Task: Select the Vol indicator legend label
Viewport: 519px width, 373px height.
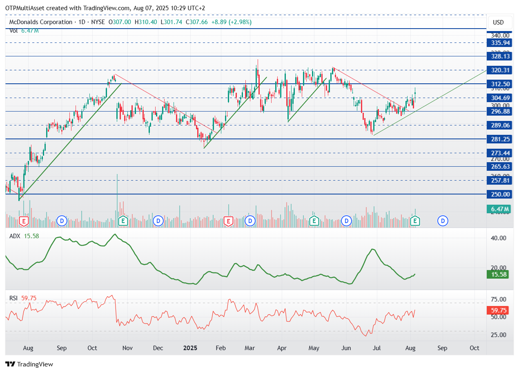Action: (x=13, y=30)
